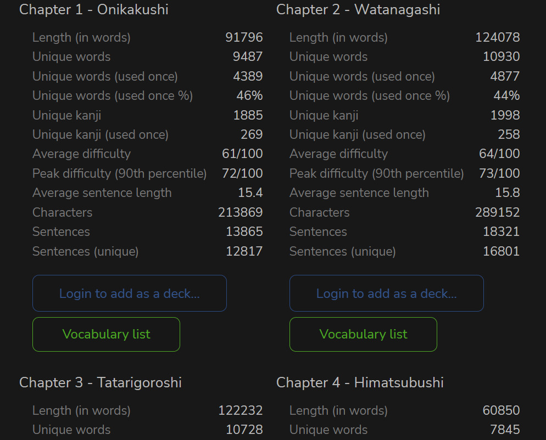
Task: Click Onikakushi's Average difficulty 61/100 value
Action: 242,154
